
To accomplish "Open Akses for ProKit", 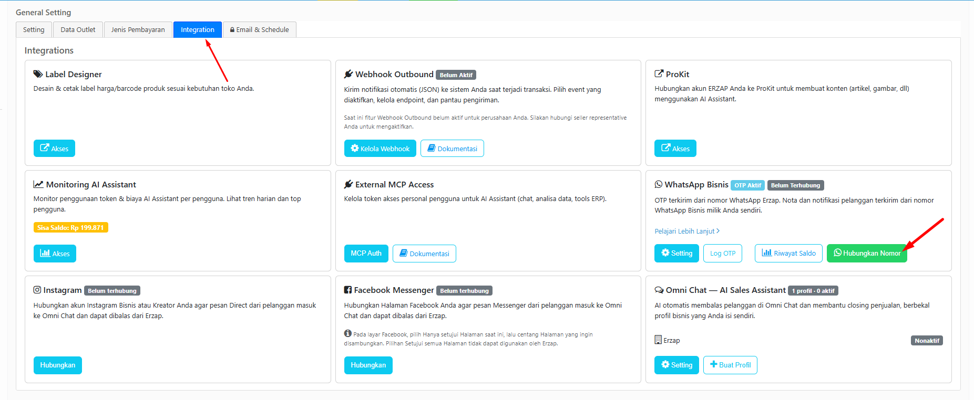I will pyautogui.click(x=675, y=149).
